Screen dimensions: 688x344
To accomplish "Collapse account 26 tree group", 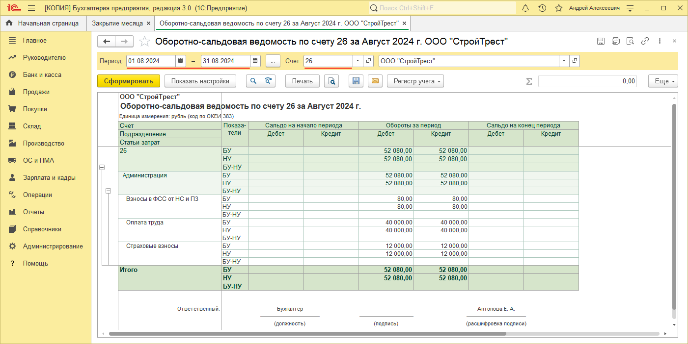I will (102, 168).
